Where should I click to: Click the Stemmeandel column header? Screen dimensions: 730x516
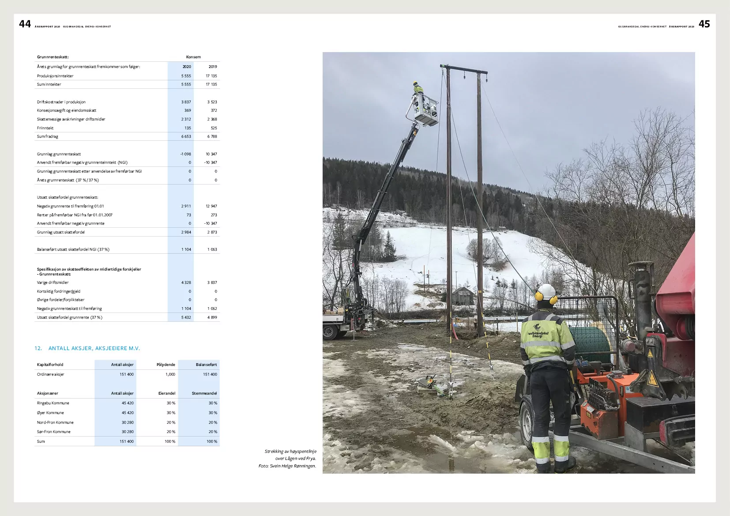[204, 393]
